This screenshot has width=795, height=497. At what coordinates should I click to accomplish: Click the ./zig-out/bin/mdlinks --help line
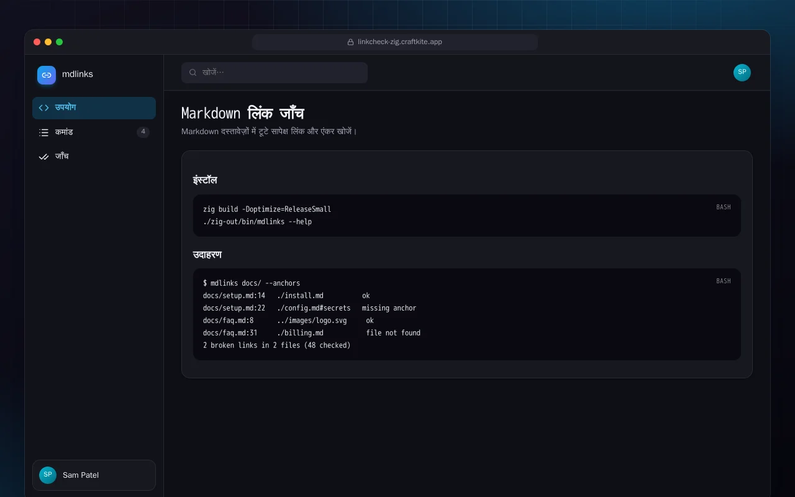coord(257,222)
